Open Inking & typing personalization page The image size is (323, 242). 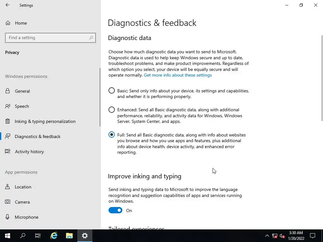[x=50, y=121]
